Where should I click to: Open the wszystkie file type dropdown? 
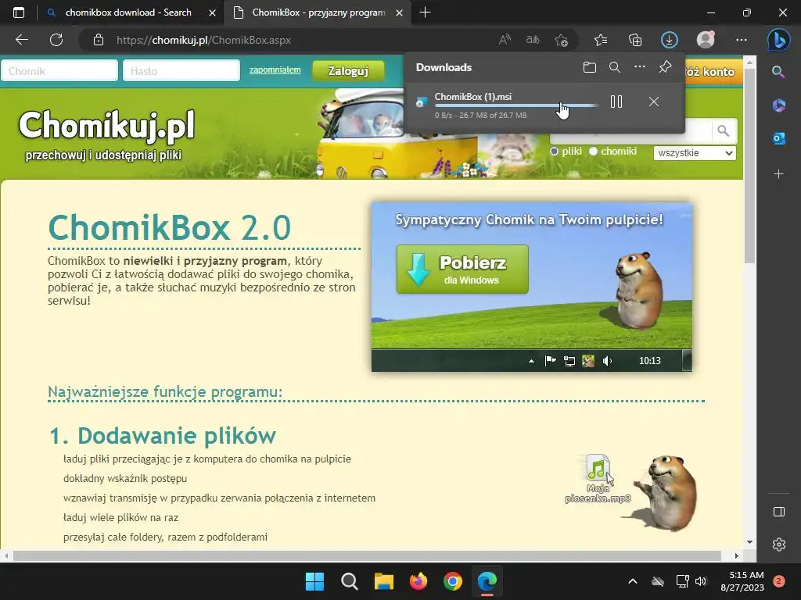coord(695,152)
